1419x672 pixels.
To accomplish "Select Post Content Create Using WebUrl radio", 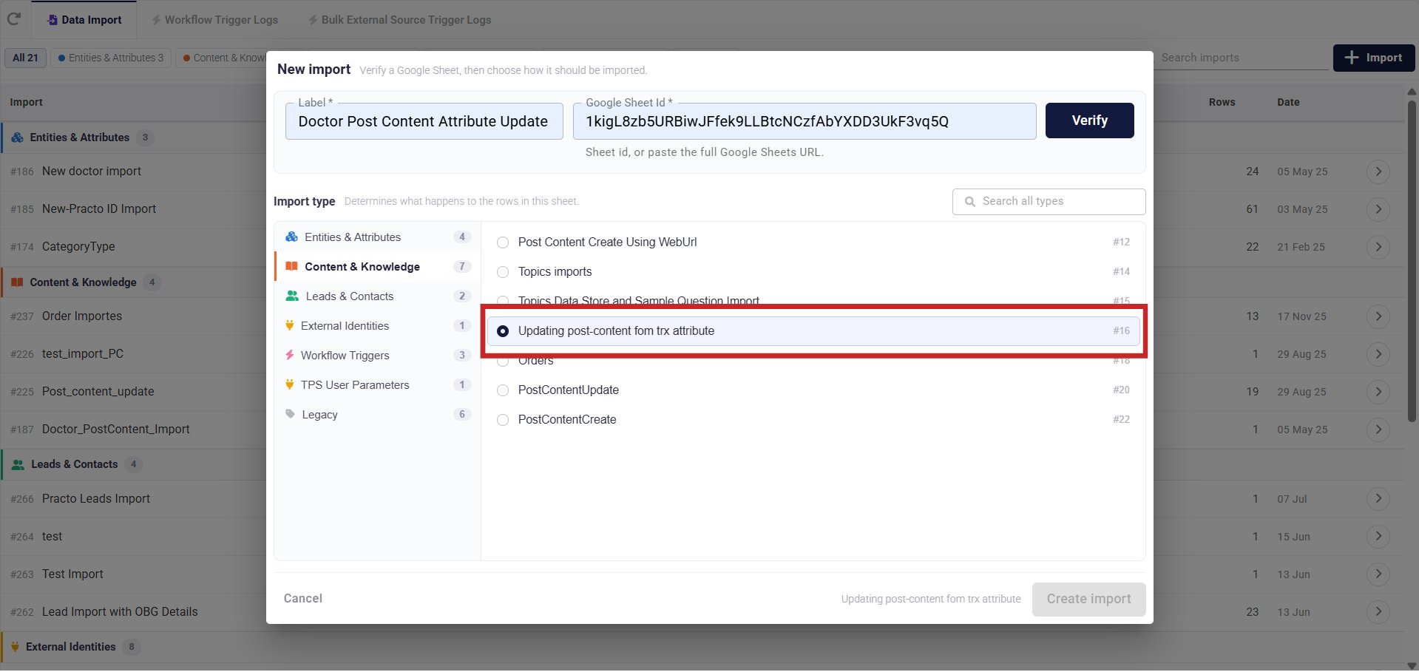I will (503, 242).
